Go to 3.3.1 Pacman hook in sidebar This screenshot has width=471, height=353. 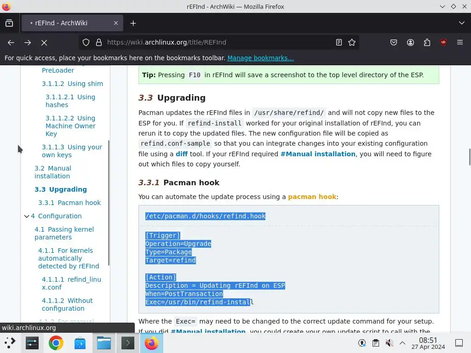(69, 203)
